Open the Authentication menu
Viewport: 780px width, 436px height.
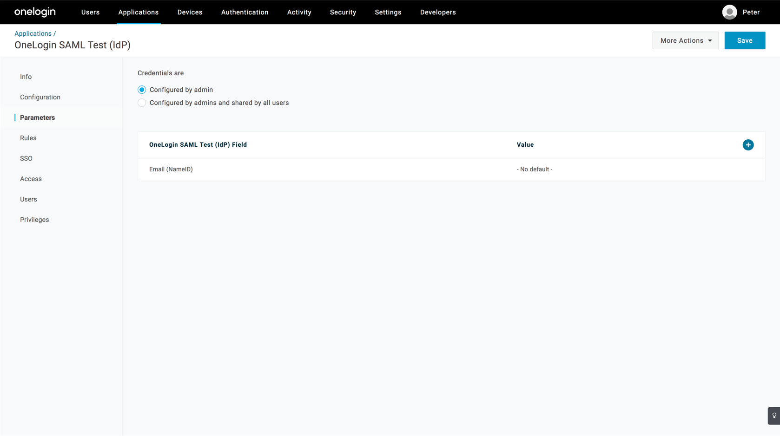click(x=245, y=12)
